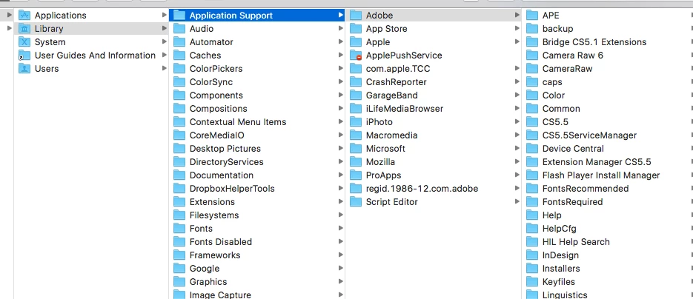Click the ColorSync folder icon
Screen dimensions: 693x299
(x=179, y=82)
